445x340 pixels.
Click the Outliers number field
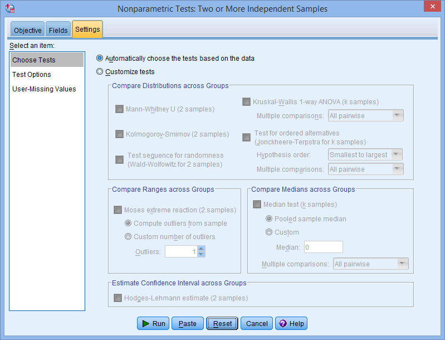[182, 252]
